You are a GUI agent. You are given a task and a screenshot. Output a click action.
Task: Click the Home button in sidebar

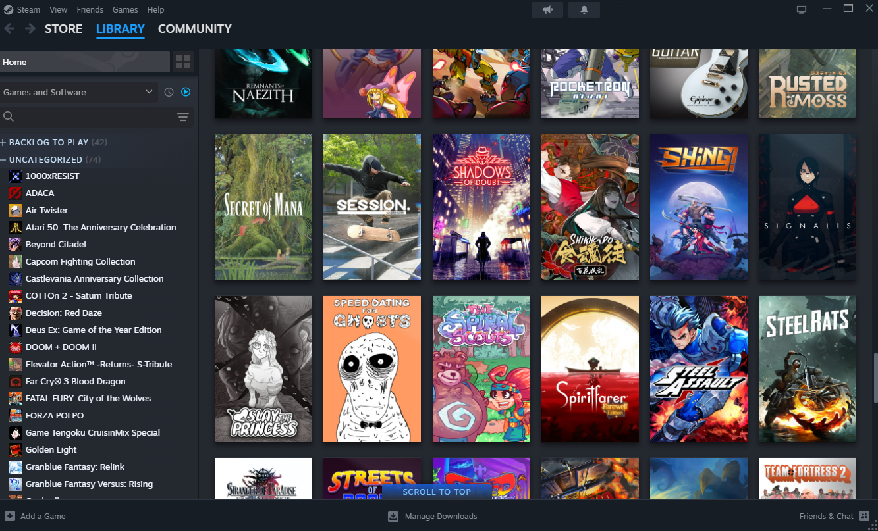pos(85,63)
